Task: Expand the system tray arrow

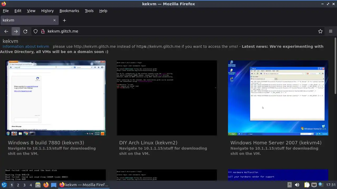Action: coord(289,185)
